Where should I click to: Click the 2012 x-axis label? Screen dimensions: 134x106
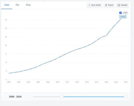[67, 82]
